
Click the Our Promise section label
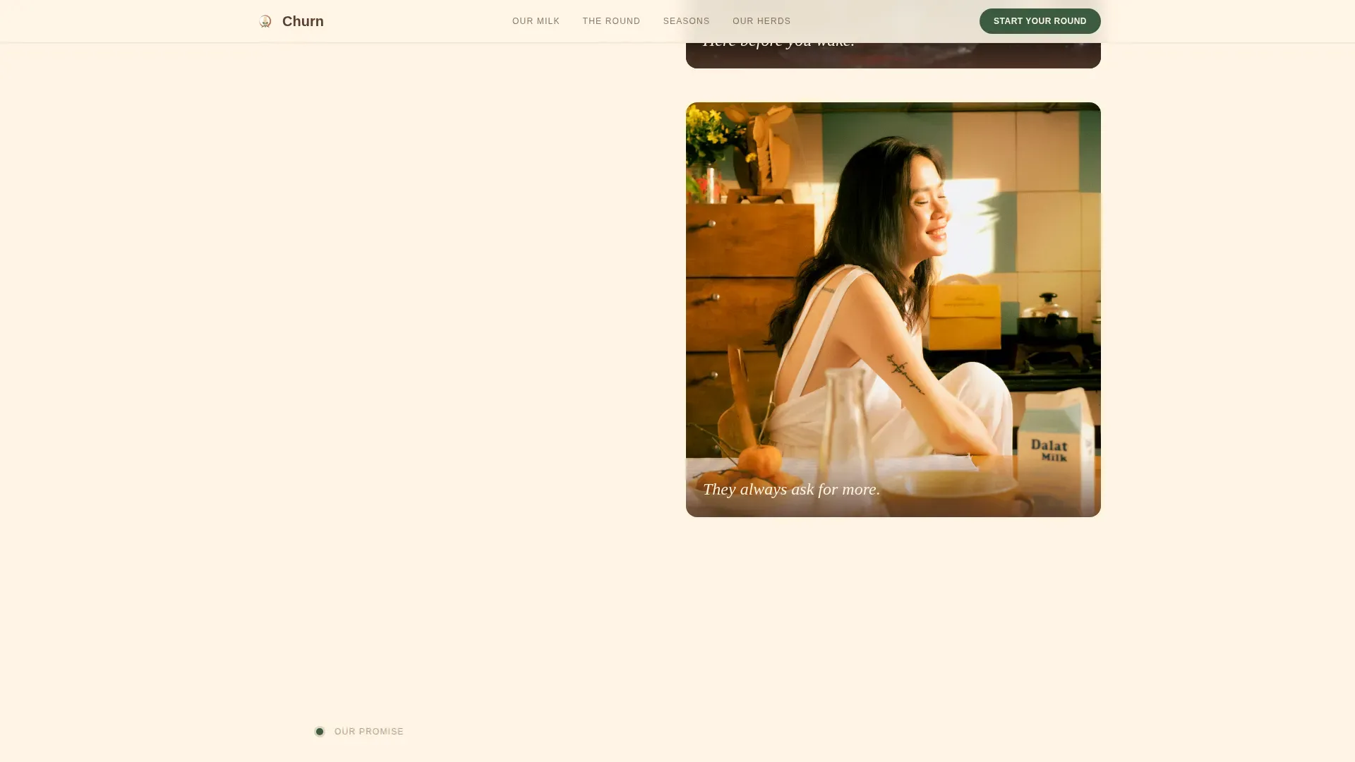coord(368,732)
